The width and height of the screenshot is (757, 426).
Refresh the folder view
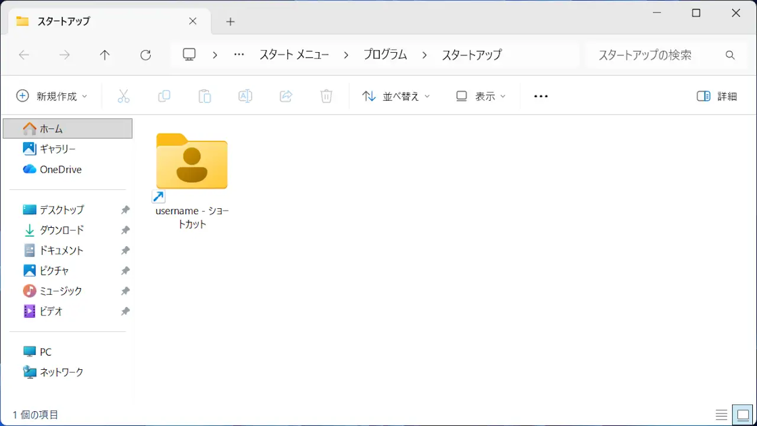145,55
